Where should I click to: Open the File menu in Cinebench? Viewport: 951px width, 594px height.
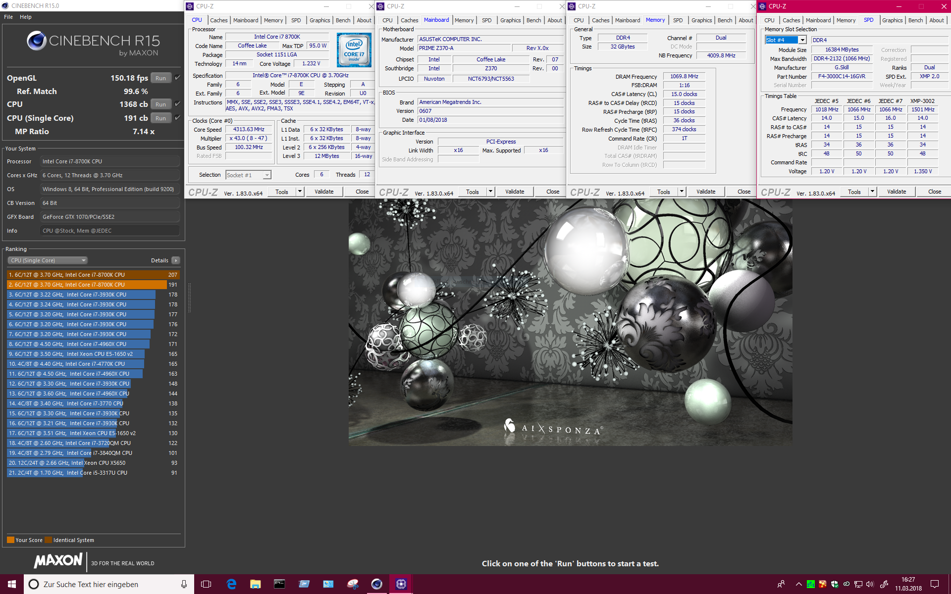click(8, 17)
